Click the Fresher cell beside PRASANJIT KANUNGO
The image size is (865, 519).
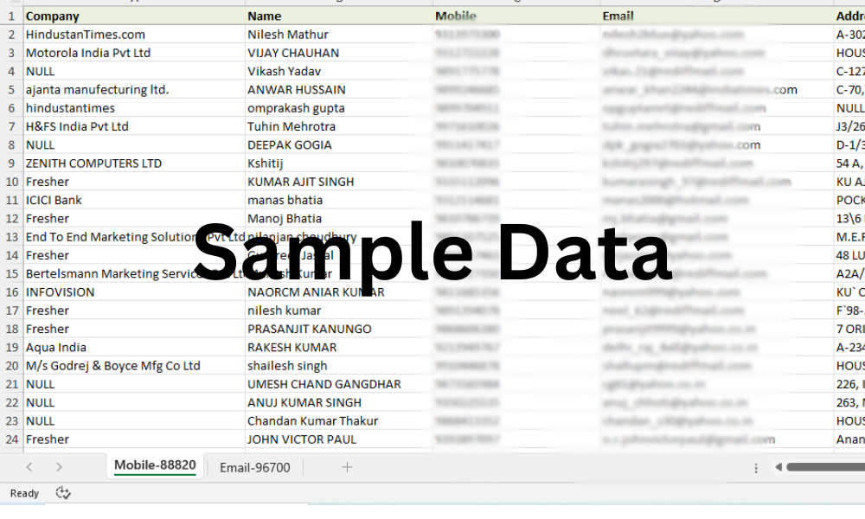click(134, 329)
